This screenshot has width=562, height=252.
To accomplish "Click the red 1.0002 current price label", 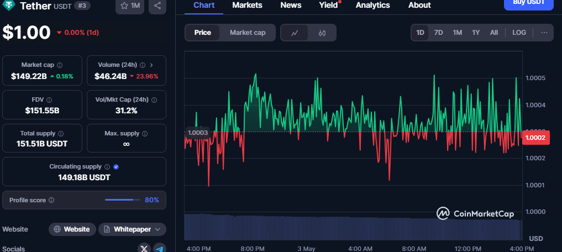I will (536, 138).
